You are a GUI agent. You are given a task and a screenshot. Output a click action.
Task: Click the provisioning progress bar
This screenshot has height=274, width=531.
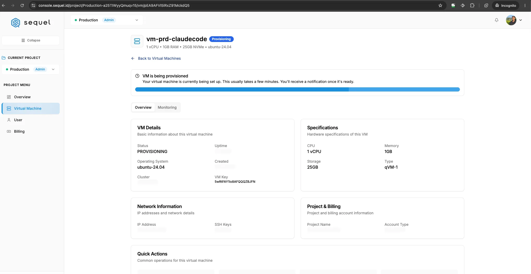[x=297, y=89]
